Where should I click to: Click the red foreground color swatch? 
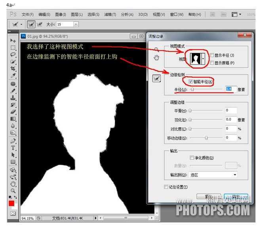click(11, 203)
